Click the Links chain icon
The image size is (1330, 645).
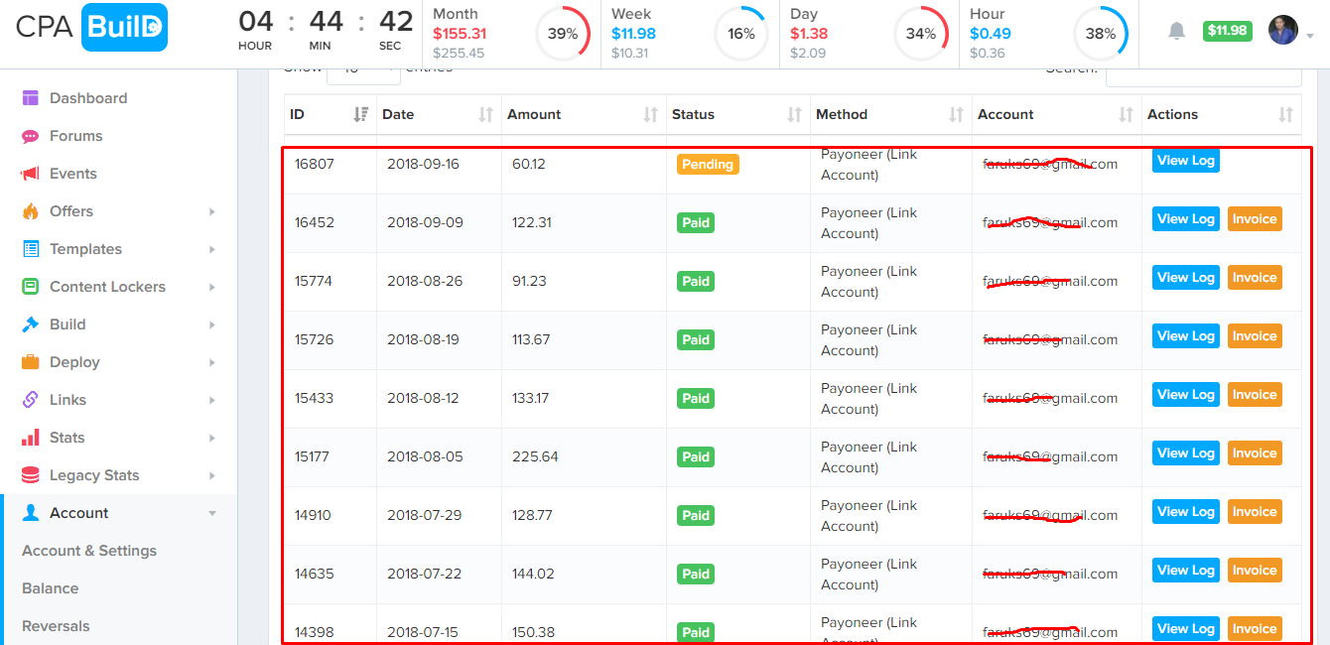point(31,400)
